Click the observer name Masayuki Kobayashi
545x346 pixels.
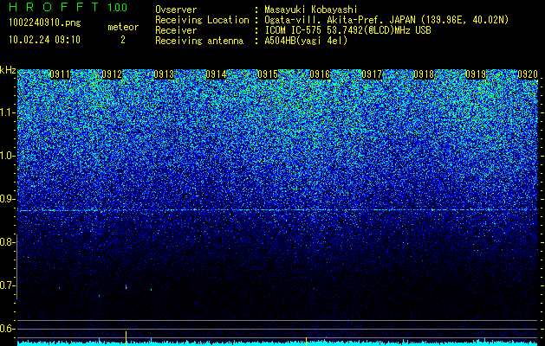coord(311,10)
